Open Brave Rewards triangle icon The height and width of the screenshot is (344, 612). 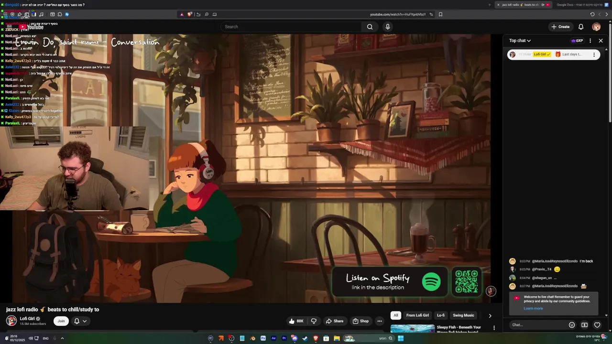[x=182, y=14]
